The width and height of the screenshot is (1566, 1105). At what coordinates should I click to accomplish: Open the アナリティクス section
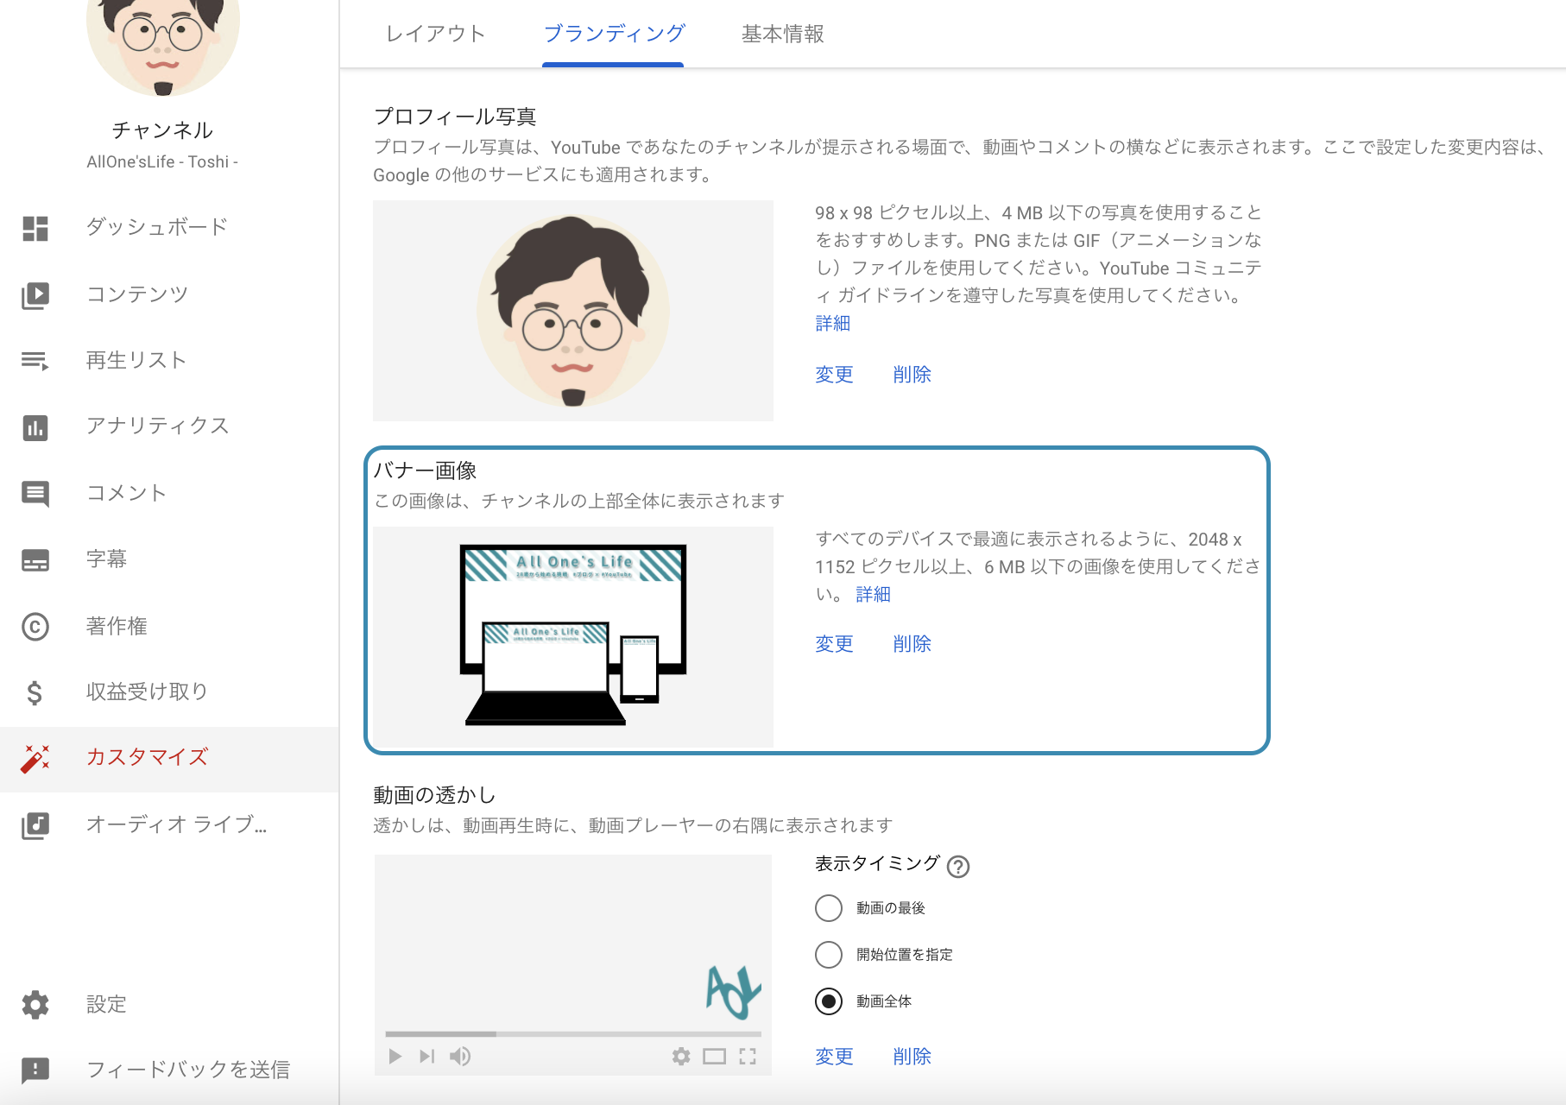pyautogui.click(x=157, y=425)
